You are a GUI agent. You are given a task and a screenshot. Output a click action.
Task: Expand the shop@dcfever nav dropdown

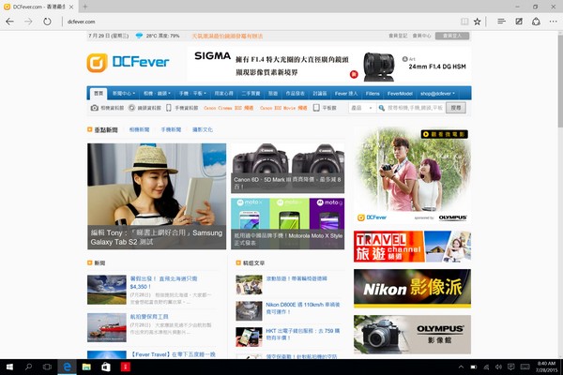tap(437, 94)
